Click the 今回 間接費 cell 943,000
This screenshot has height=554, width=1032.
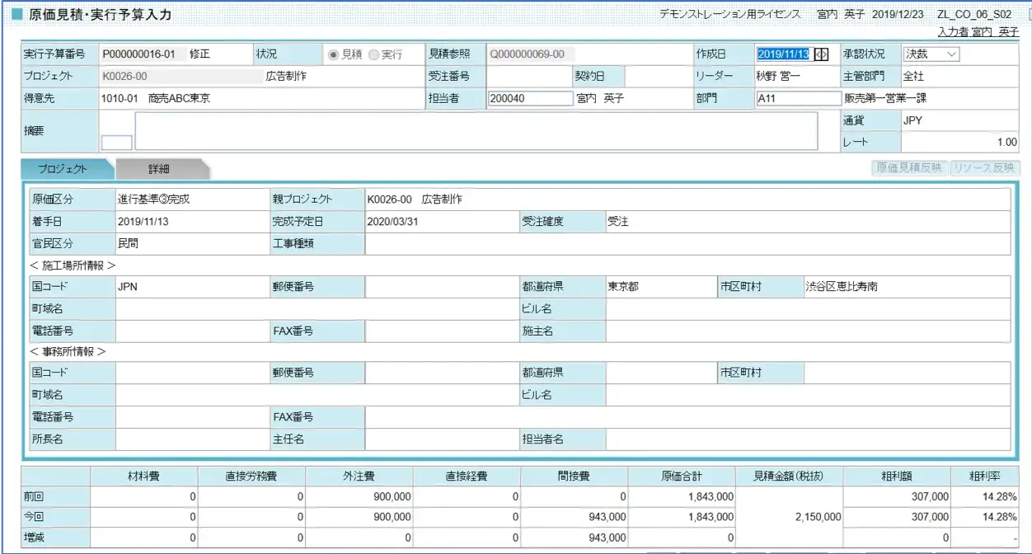574,518
